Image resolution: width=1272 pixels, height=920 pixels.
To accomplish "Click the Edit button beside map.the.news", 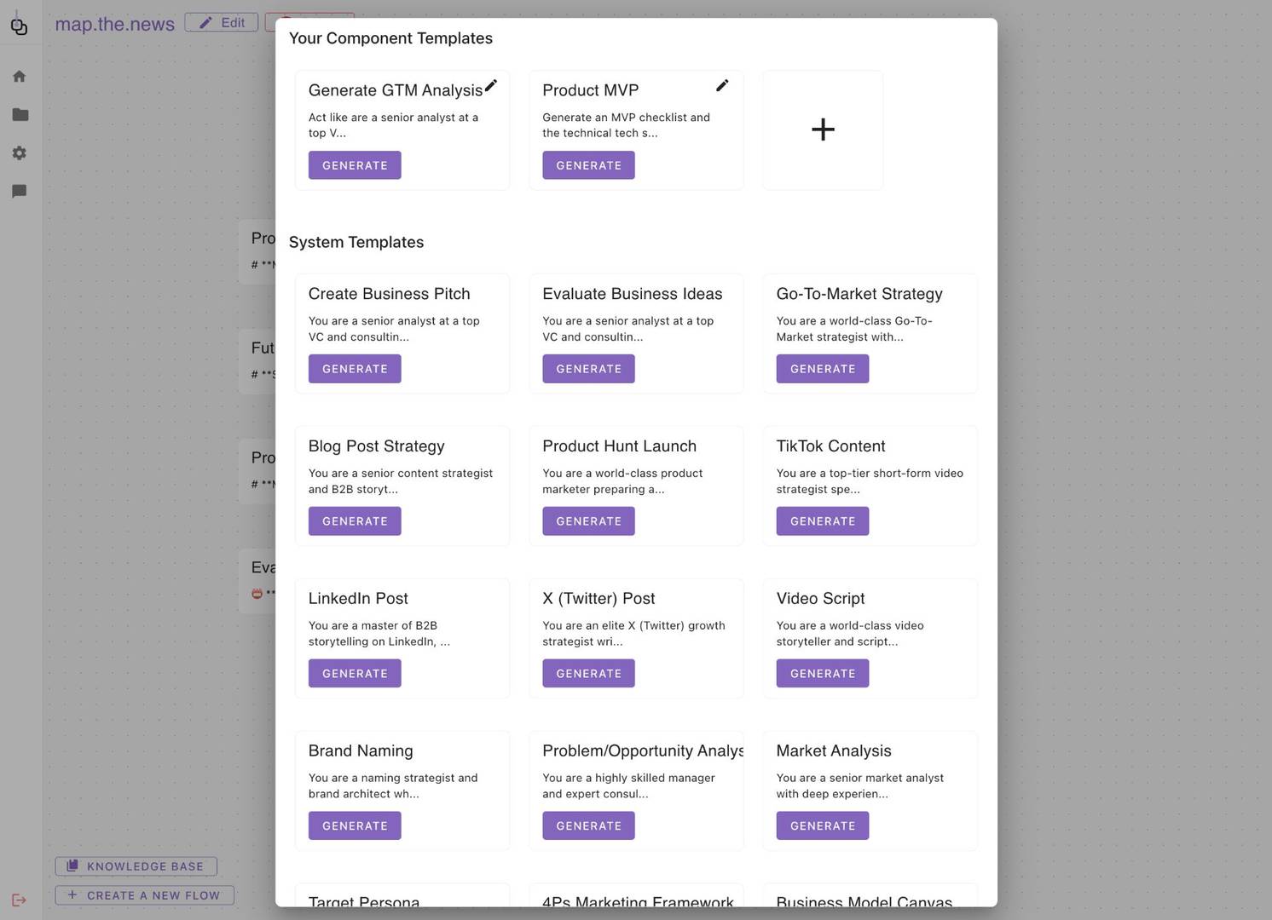I will (x=222, y=23).
